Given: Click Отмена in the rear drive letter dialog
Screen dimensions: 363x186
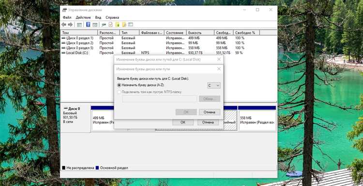Looking at the screenshot, I should coord(208,122).
